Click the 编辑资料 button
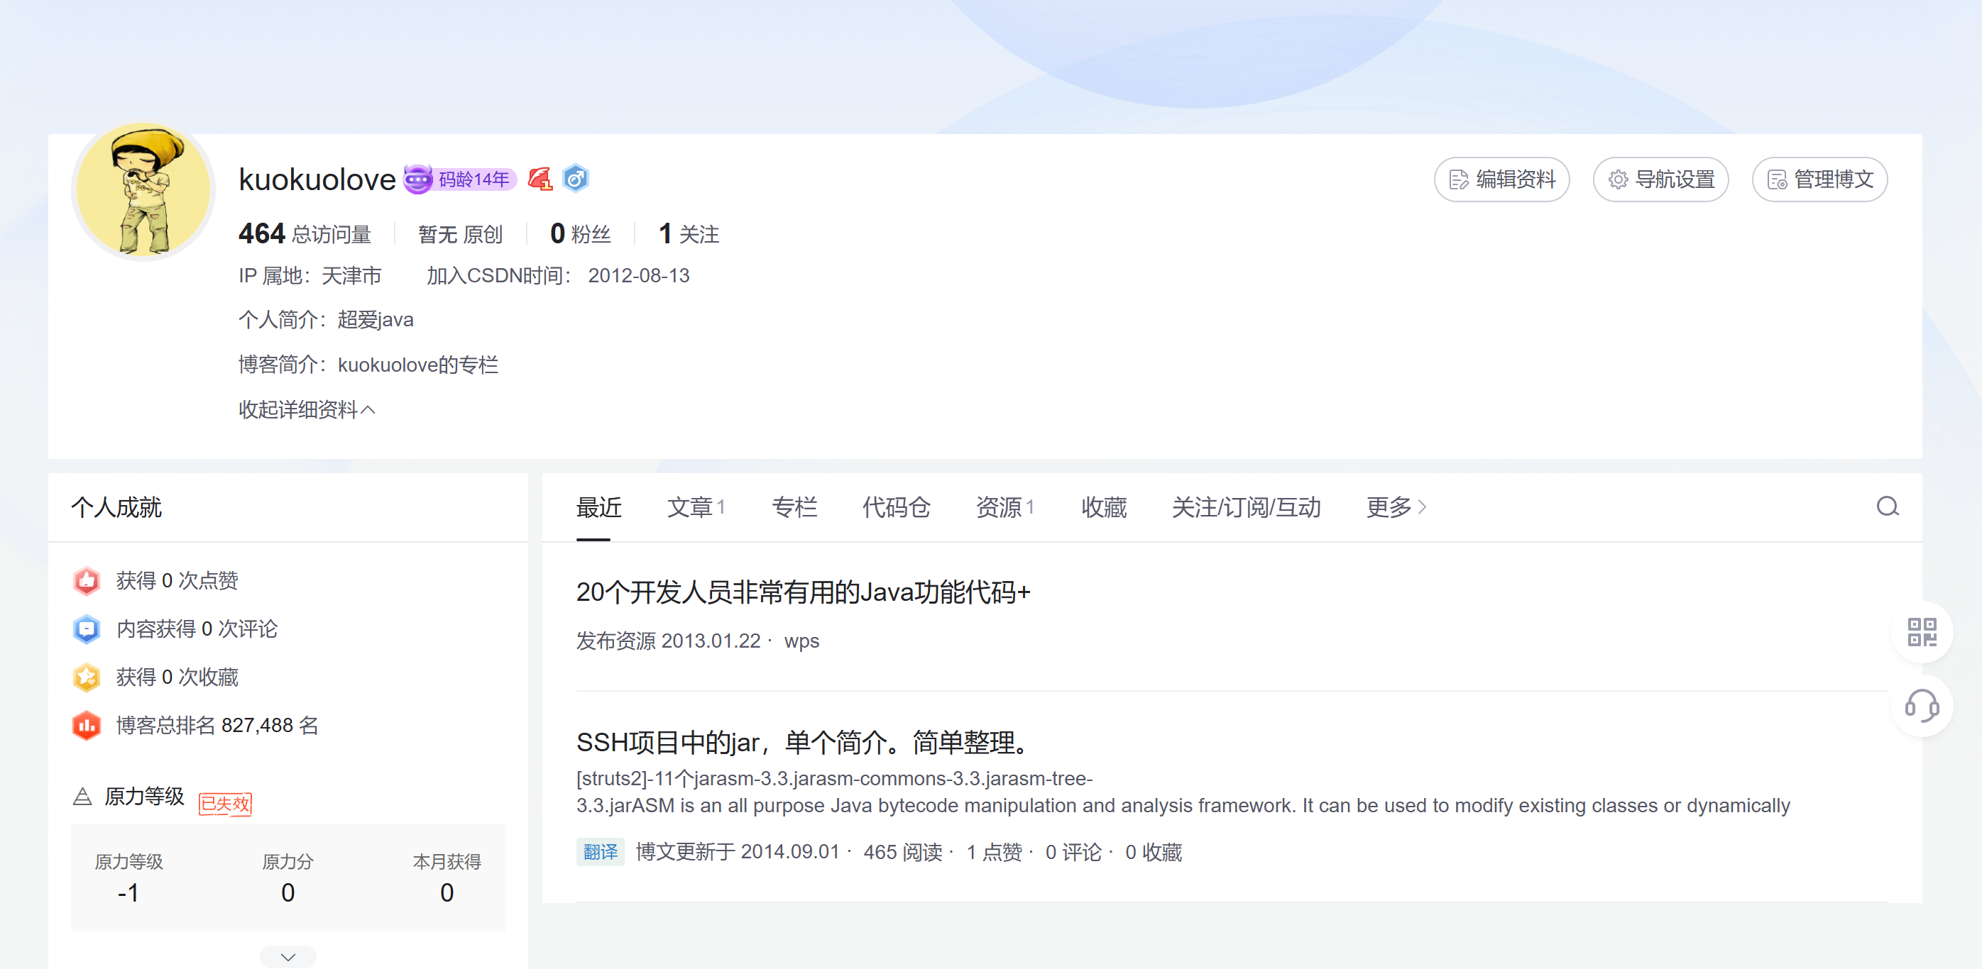 [x=1501, y=179]
